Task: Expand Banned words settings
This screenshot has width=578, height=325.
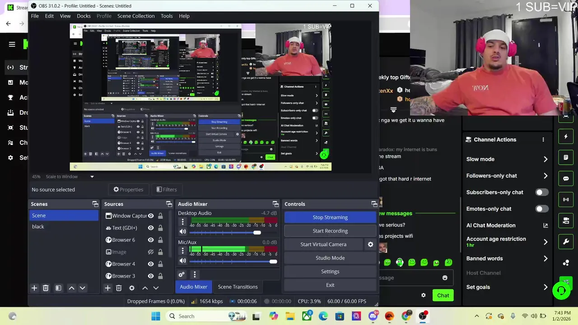Action: coord(545,259)
